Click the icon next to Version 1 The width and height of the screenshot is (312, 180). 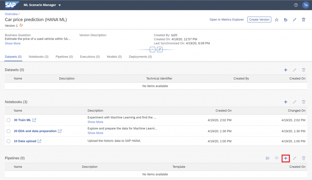coord(21,25)
